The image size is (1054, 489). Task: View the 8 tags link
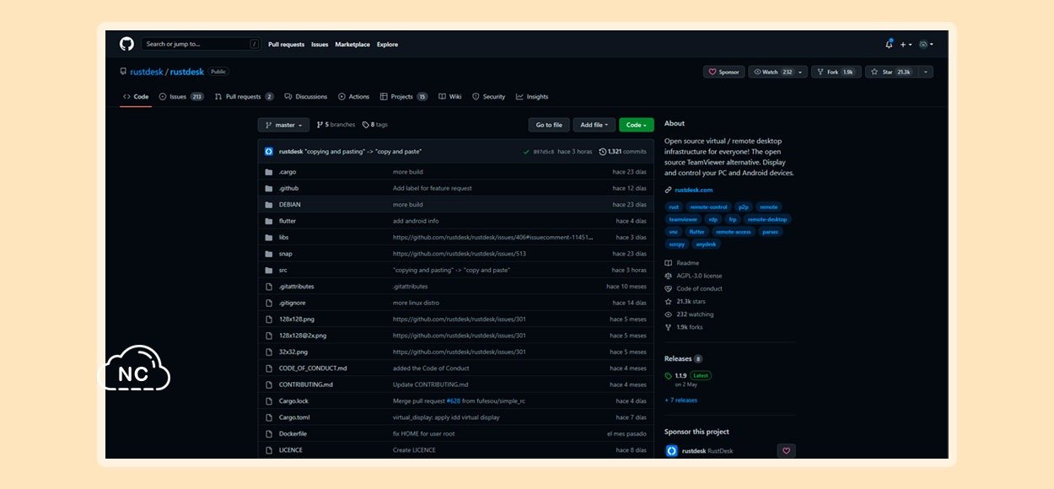coord(375,125)
